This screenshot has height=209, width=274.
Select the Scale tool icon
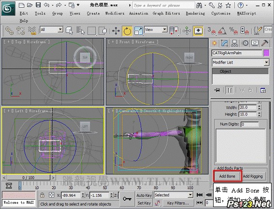tap(139, 31)
